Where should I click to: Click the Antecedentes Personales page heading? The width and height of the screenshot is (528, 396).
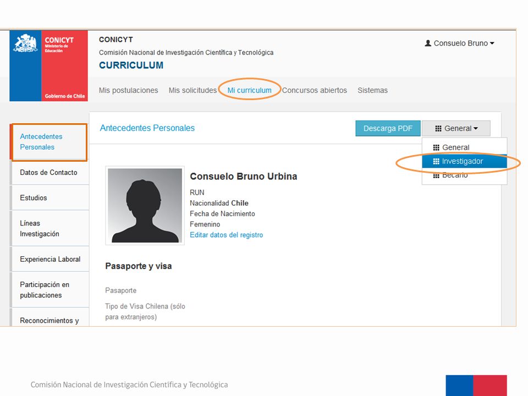(x=147, y=128)
